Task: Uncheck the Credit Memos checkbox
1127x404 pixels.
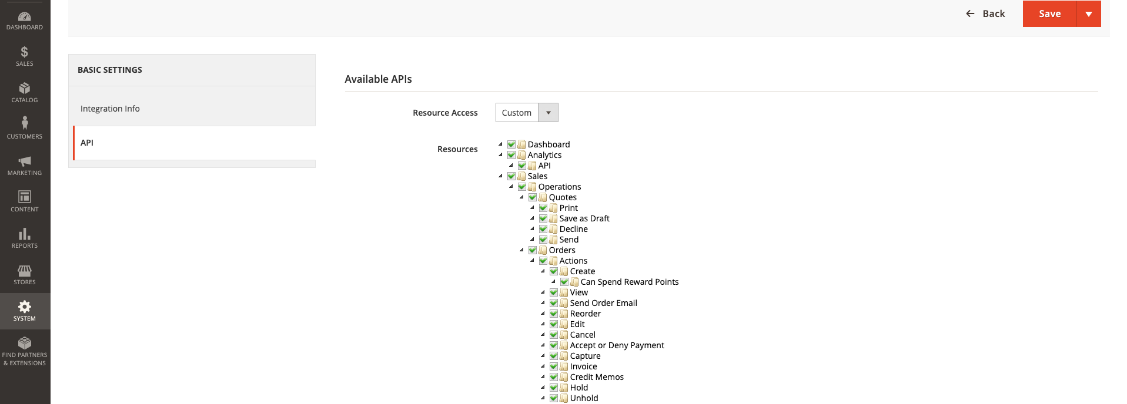Action: pyautogui.click(x=554, y=377)
